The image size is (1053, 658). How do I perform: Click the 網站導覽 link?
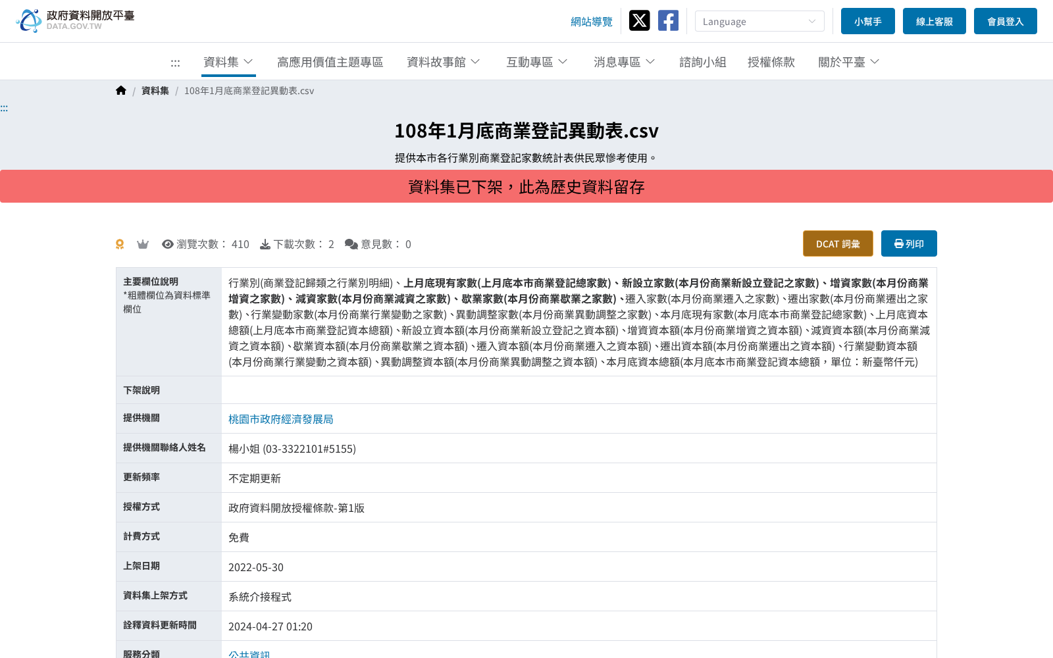point(592,22)
